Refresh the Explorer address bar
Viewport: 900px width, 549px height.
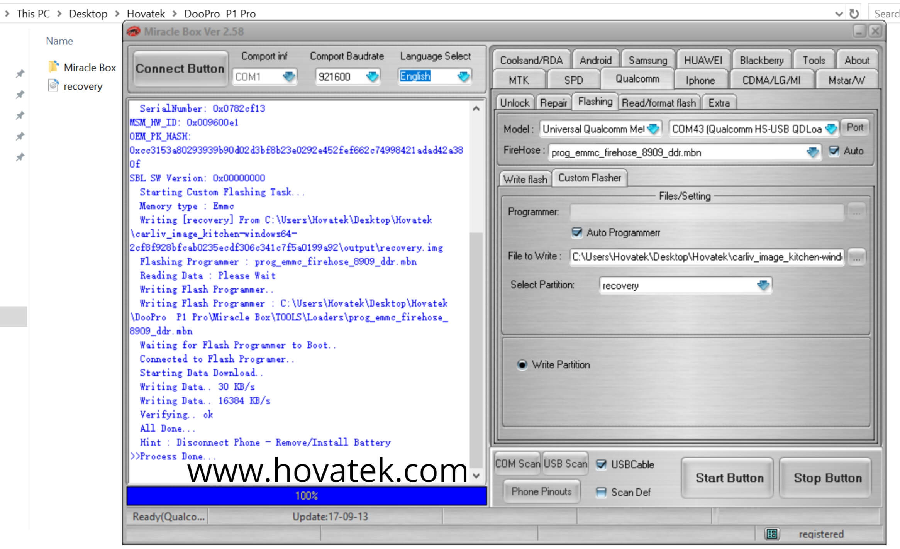854,14
